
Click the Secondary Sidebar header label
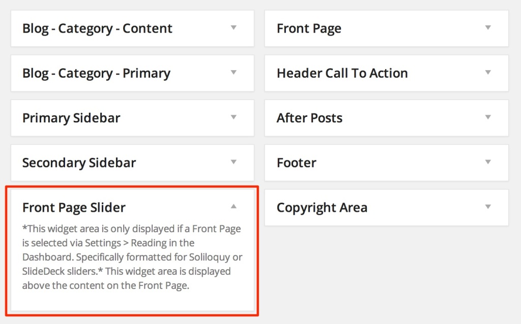pos(79,163)
